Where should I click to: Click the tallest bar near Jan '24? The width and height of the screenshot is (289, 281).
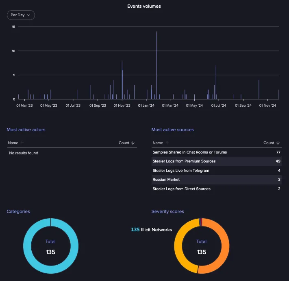click(x=156, y=65)
